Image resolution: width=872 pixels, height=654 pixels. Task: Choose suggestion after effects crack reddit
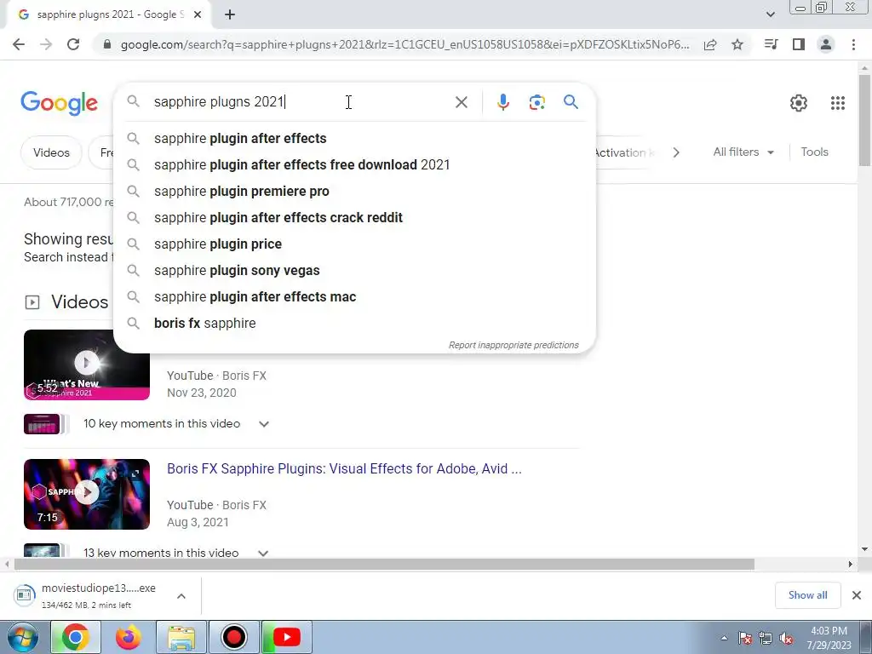[x=354, y=217]
